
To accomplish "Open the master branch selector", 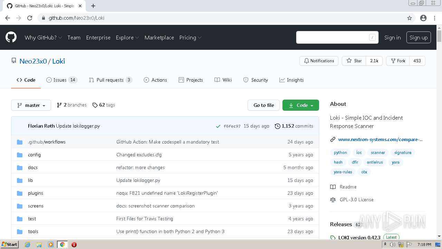I will coord(31,105).
